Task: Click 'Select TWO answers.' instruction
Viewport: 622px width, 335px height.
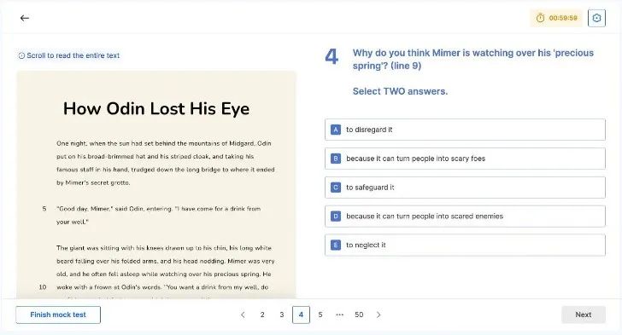Action: tap(400, 91)
